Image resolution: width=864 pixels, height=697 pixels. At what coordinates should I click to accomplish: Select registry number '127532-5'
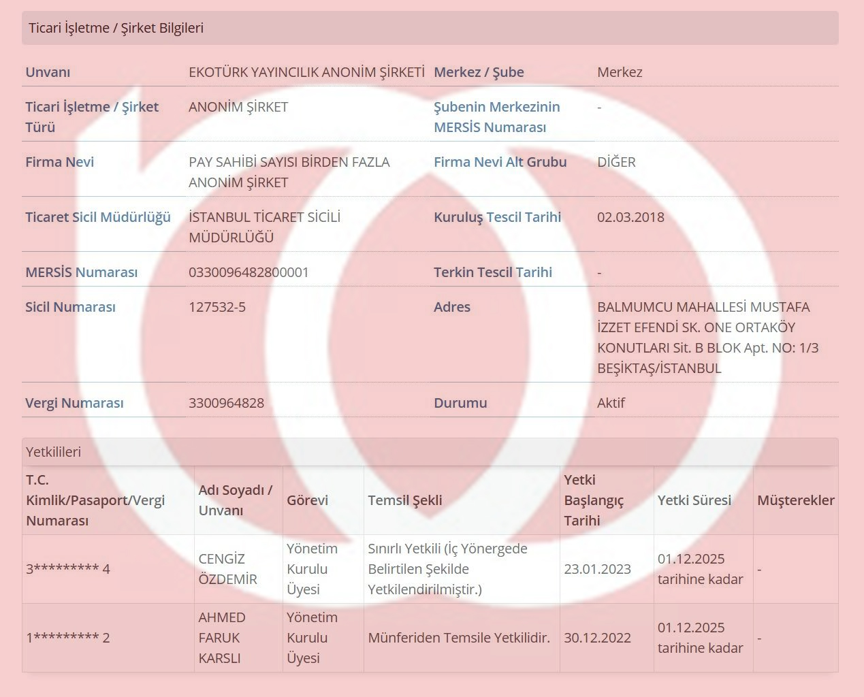point(217,307)
